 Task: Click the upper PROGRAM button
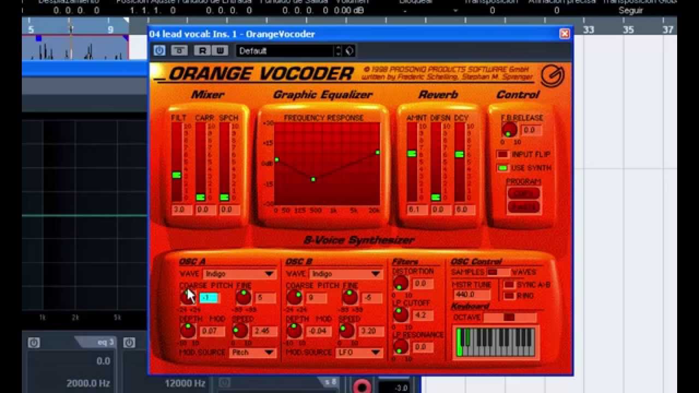(523, 193)
